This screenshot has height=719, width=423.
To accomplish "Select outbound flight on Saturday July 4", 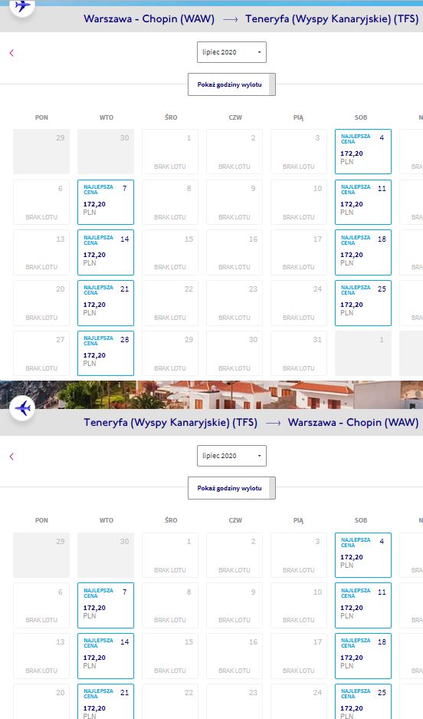I will point(363,152).
